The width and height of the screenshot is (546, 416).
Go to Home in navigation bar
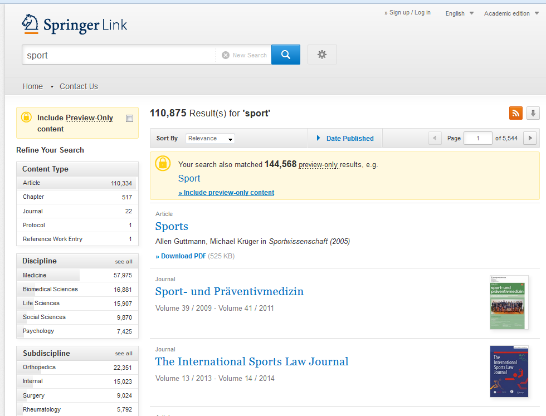pos(33,86)
